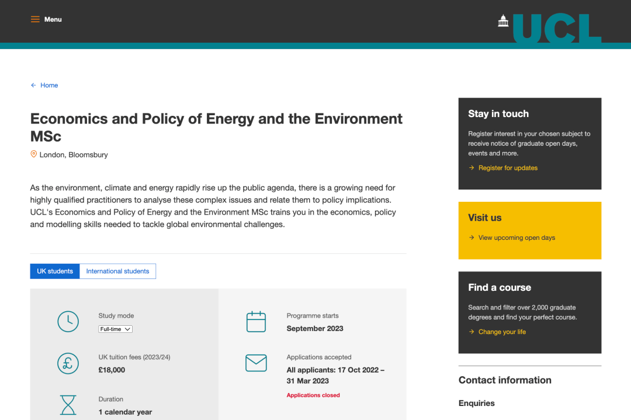Open the hamburger Menu icon
This screenshot has height=420, width=631.
point(35,19)
